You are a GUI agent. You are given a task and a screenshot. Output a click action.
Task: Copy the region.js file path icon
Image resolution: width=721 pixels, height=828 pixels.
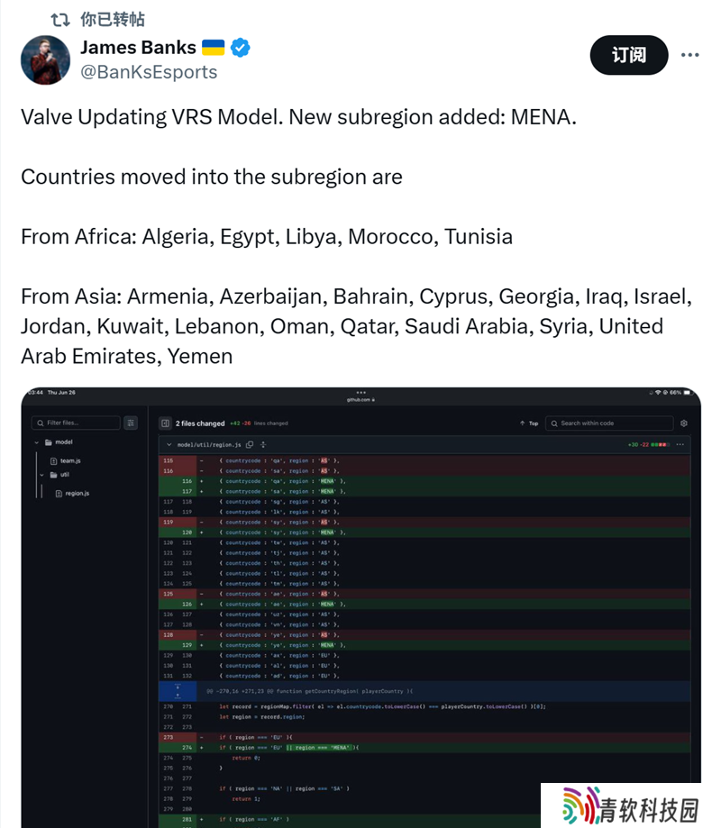(x=250, y=444)
